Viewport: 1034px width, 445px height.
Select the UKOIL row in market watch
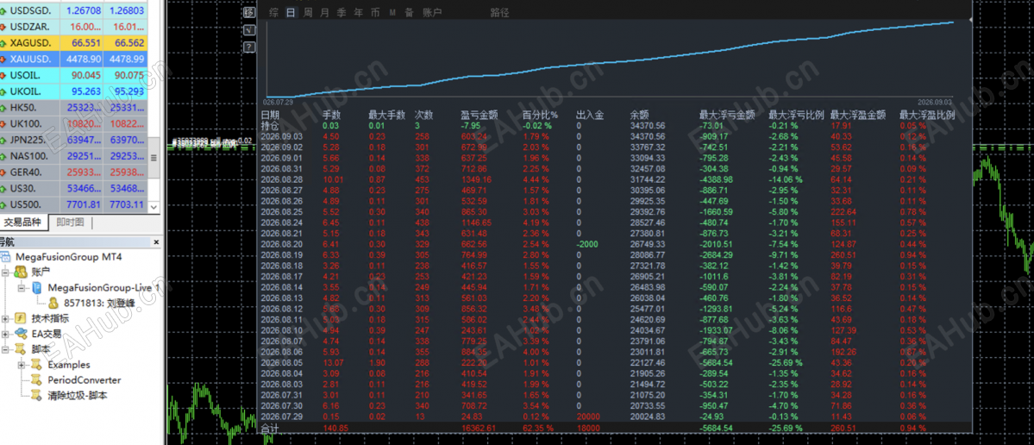point(74,91)
